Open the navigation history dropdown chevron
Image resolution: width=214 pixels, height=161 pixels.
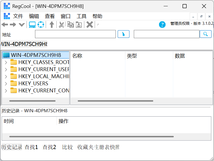point(22,25)
